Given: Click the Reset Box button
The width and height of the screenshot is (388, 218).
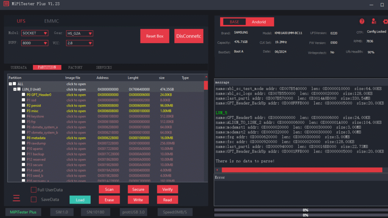Looking at the screenshot, I should click(155, 36).
